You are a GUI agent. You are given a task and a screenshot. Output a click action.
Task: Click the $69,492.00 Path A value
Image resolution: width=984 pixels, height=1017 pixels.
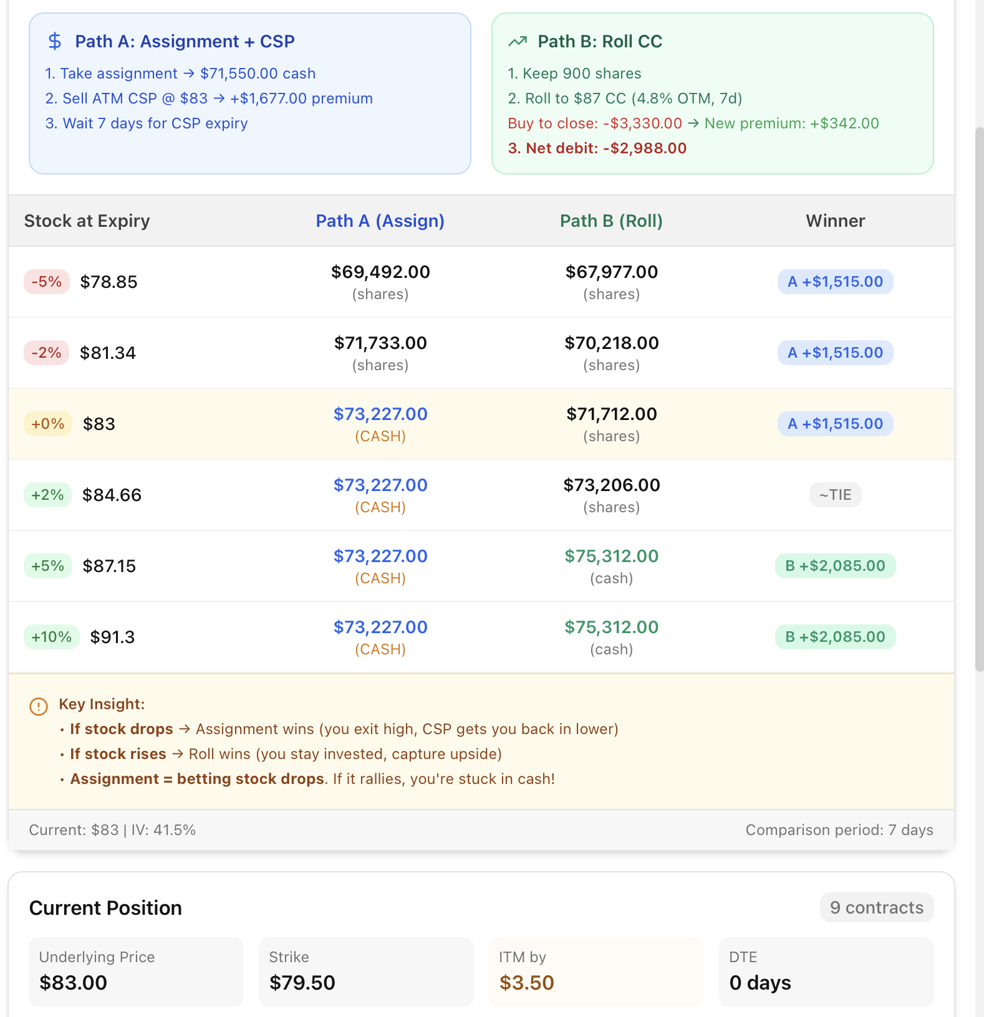click(380, 272)
